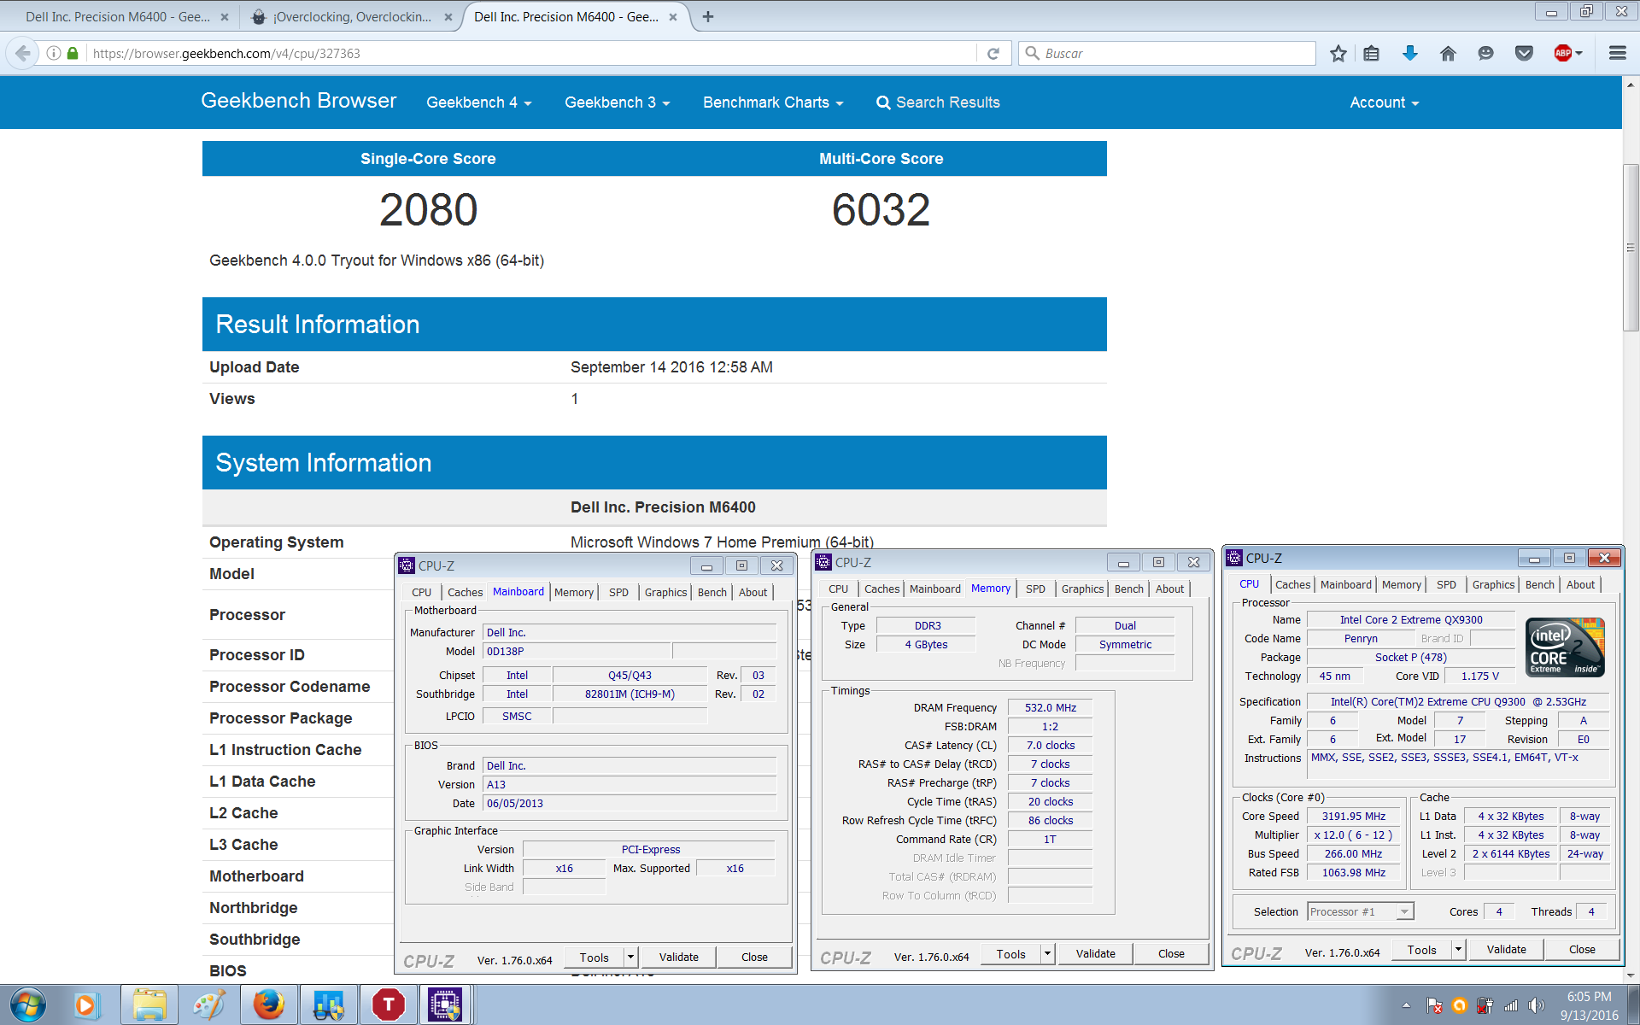Open the Account dropdown menu

click(1384, 102)
